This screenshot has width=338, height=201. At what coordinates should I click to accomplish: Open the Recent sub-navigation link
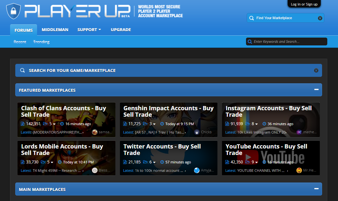20,42
